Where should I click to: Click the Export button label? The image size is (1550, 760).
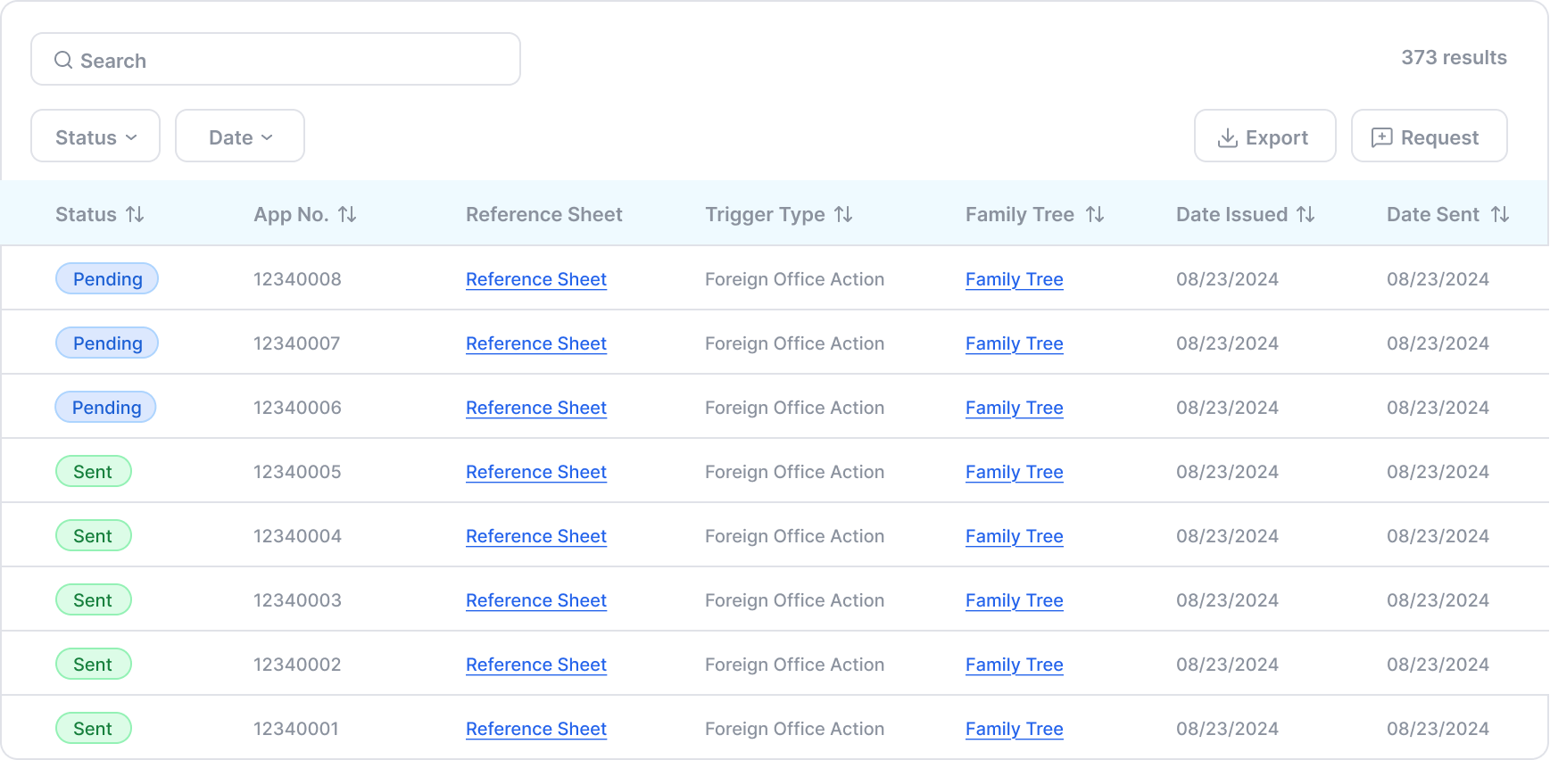click(1276, 137)
